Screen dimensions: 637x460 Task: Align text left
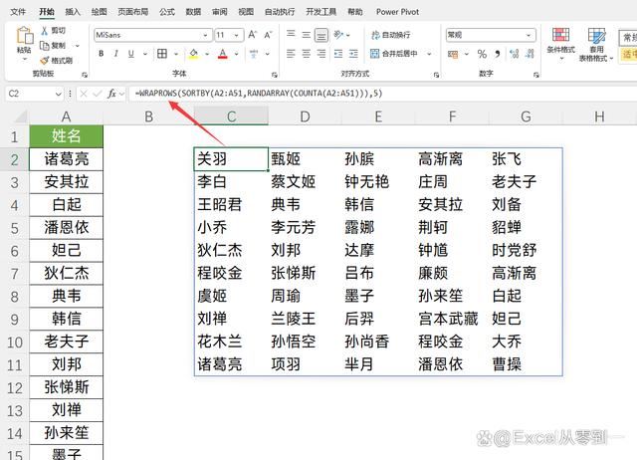pos(291,54)
